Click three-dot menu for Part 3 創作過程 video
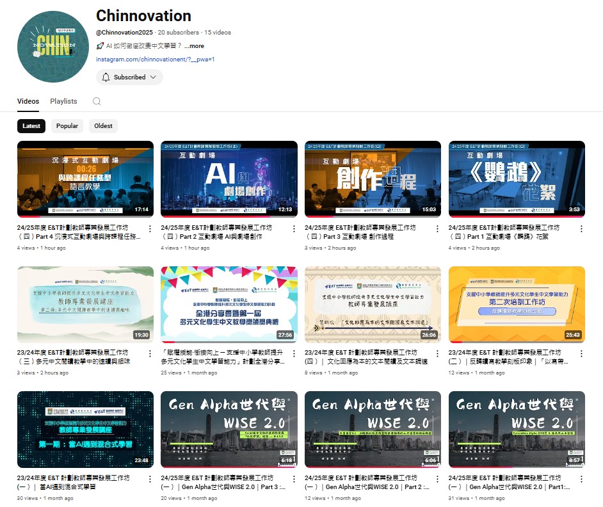Screen dimensions: 603x507 (437, 229)
